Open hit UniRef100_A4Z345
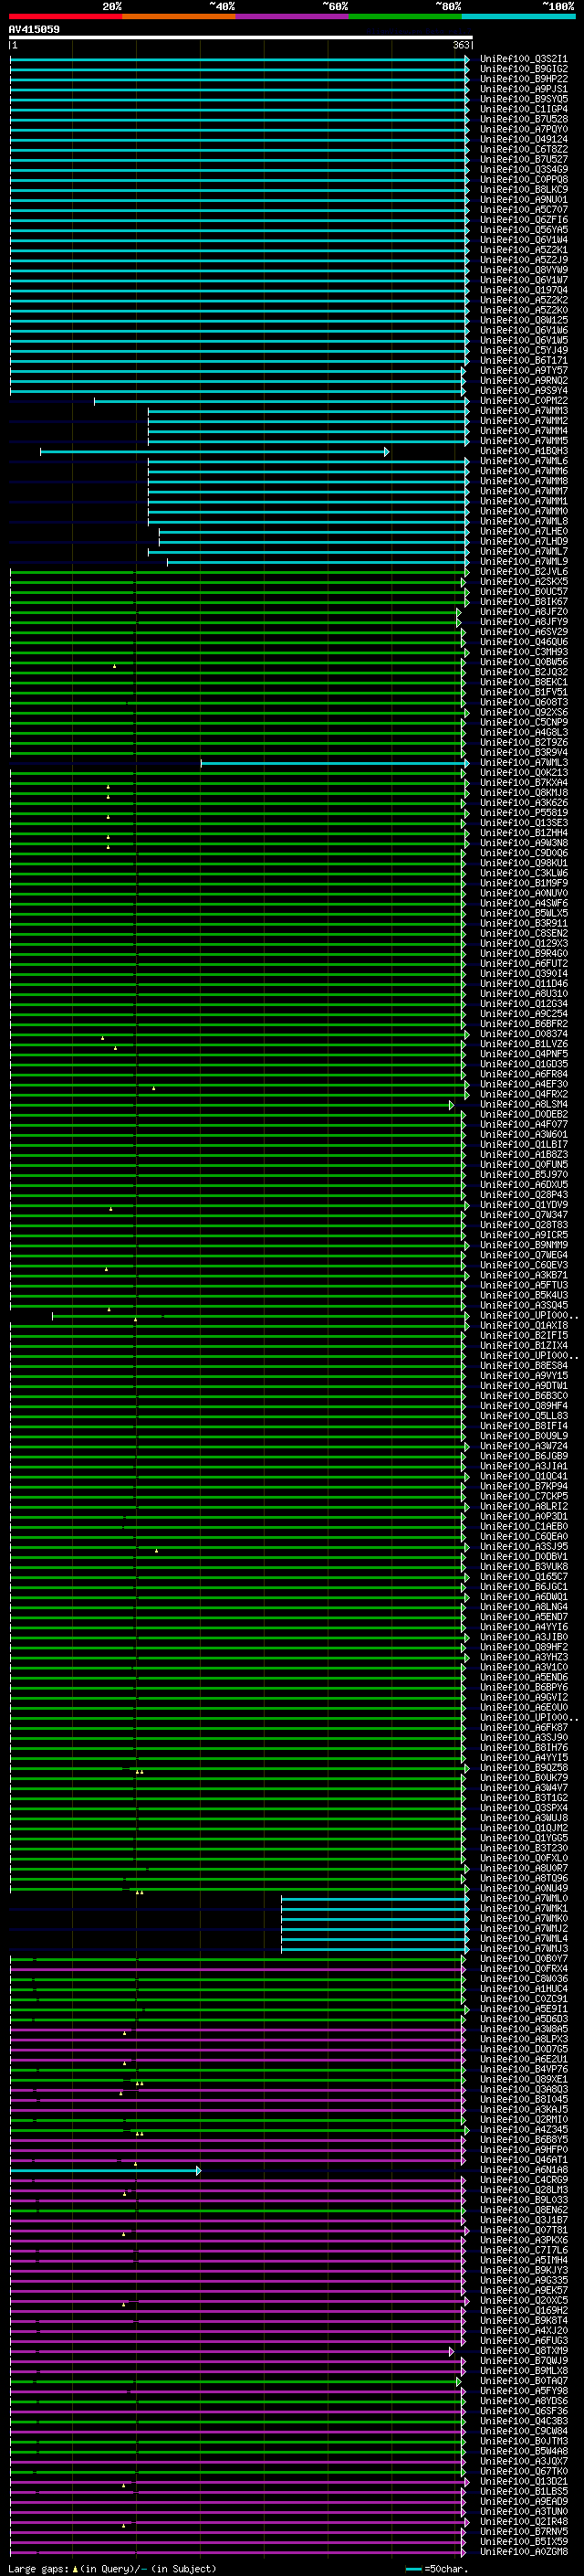The height and width of the screenshot is (2576, 584). [524, 2129]
